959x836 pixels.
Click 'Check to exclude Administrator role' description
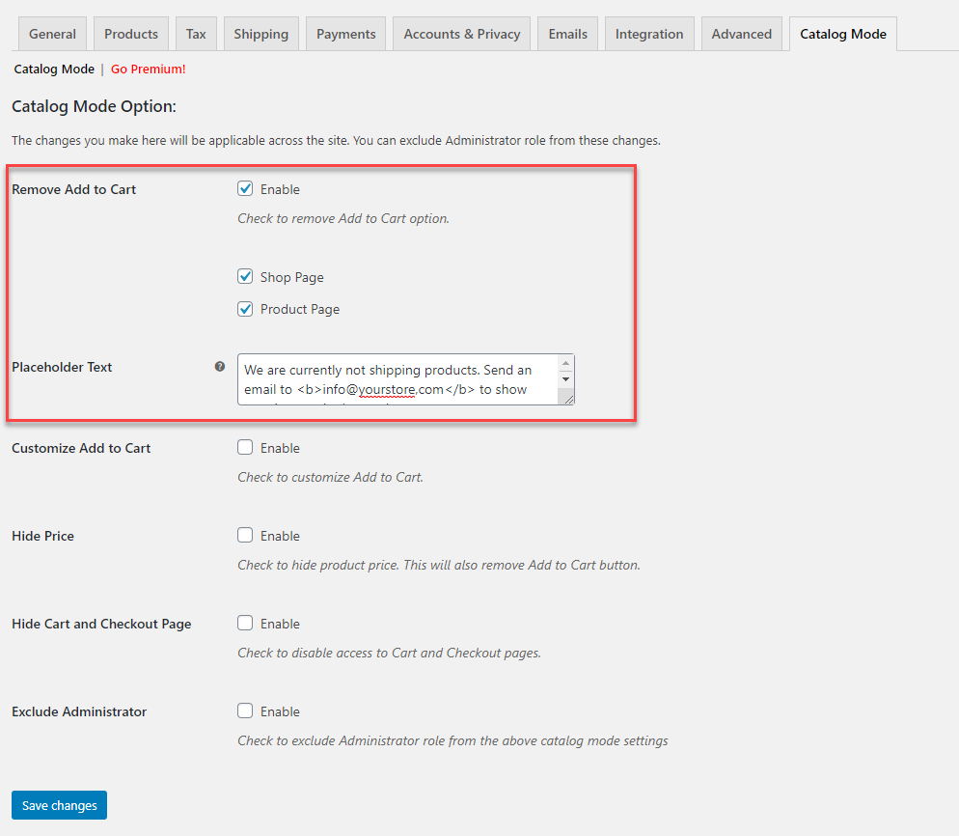point(452,741)
